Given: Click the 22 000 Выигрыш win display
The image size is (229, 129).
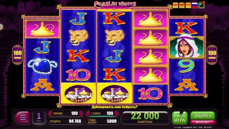Looking at the screenshot, I should point(145,118).
